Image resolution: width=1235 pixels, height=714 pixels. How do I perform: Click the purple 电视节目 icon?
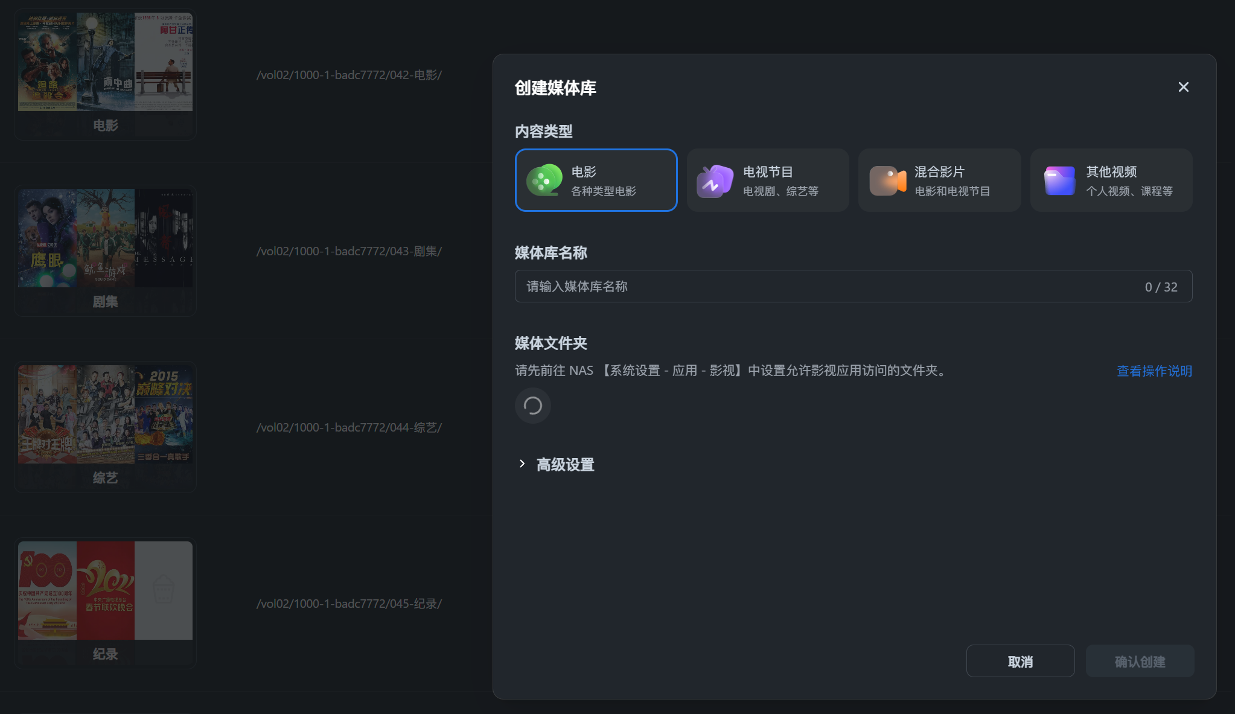click(x=714, y=180)
